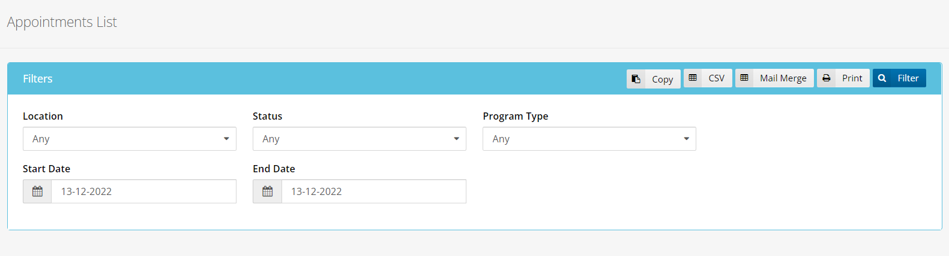
Task: Click the clipboard icon on Copy button
Action: coord(636,79)
